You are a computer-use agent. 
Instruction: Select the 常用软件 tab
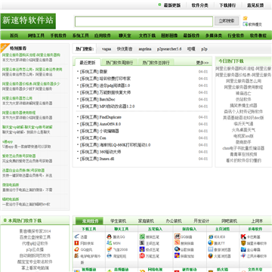pos(89,221)
